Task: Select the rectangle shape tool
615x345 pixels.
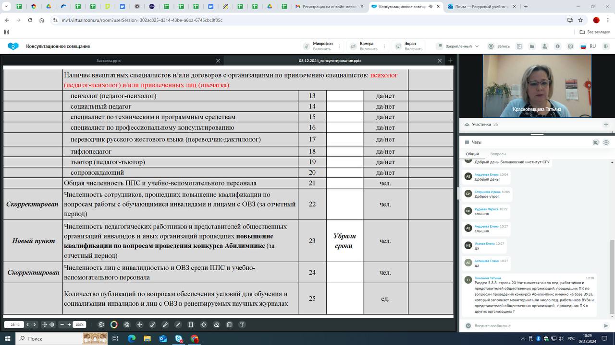Action: [x=191, y=324]
